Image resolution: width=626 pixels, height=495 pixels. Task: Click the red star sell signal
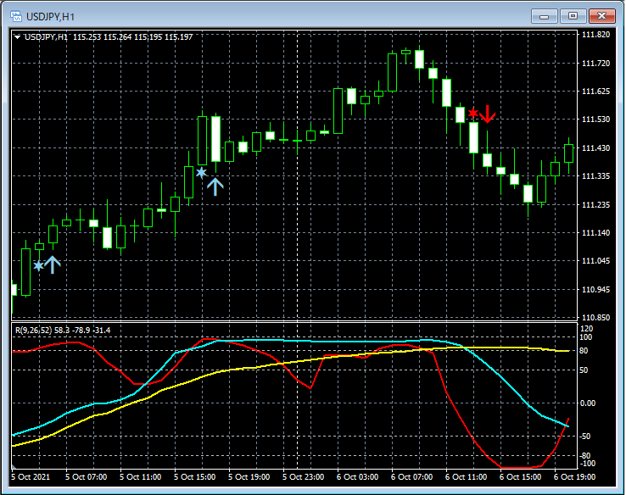pos(472,113)
